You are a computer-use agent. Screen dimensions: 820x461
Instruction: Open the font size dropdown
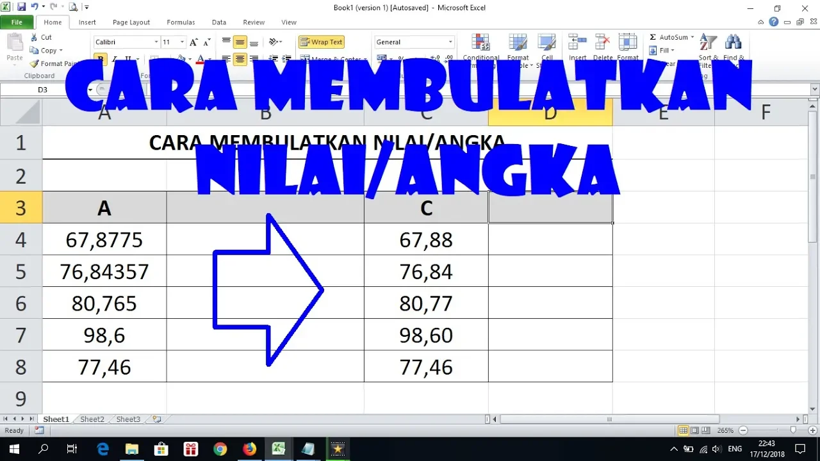pyautogui.click(x=182, y=42)
